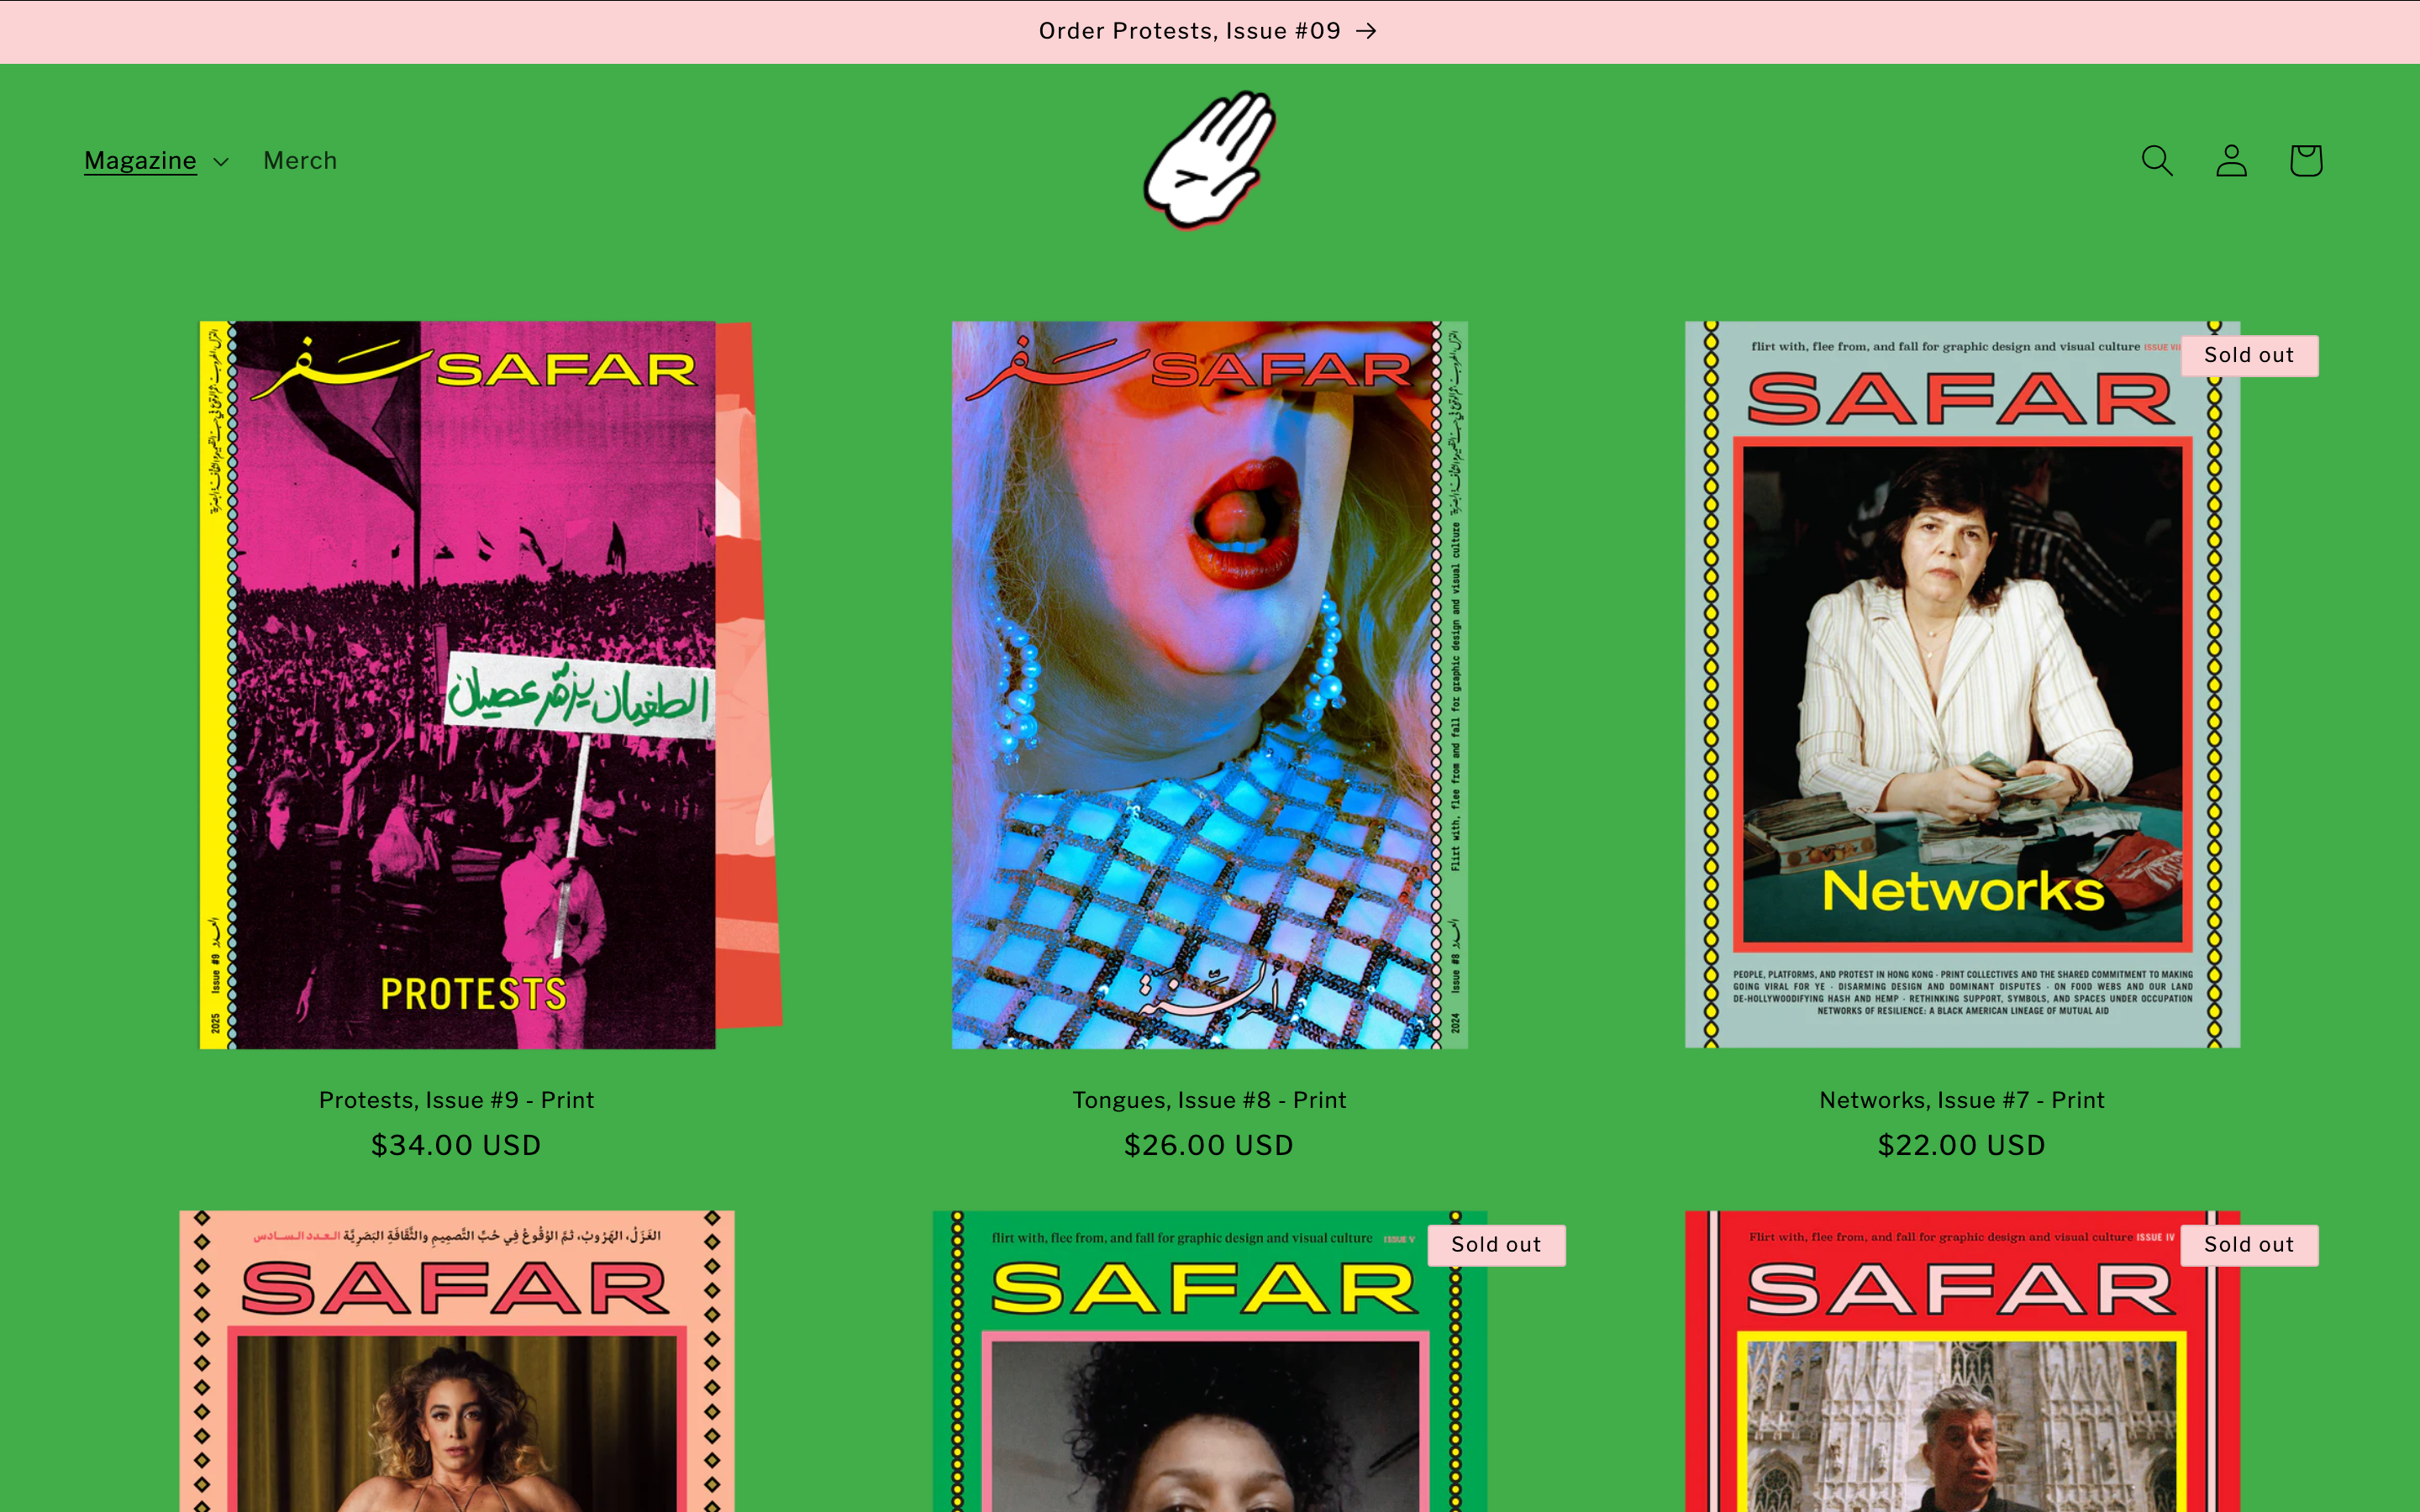This screenshot has width=2420, height=1512.
Task: Open the pink Arabic-titled Safar cover
Action: pos(457,1361)
